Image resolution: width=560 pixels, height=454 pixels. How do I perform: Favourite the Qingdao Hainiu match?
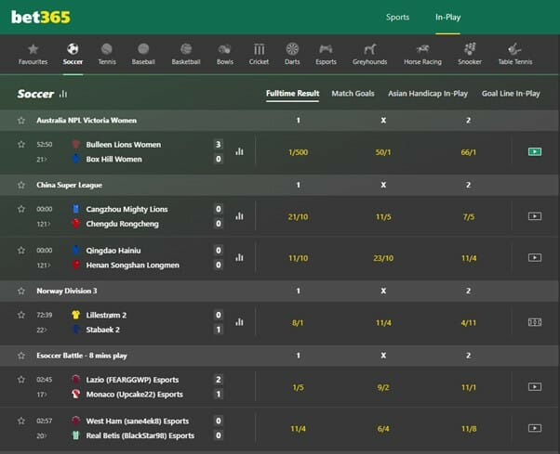21,250
